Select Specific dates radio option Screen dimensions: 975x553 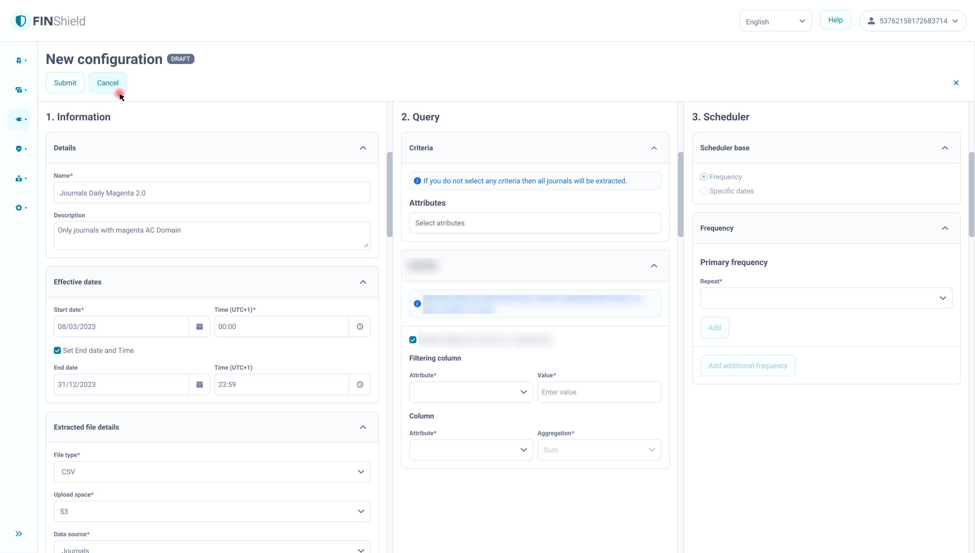point(704,191)
